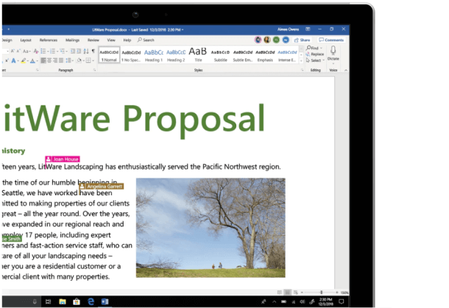
Task: Select the tree photo in the document
Action: point(211,227)
